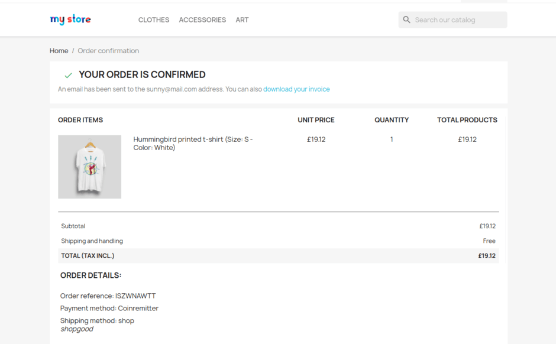Click the green order confirmed checkmark
The width and height of the screenshot is (556, 344).
tap(68, 75)
